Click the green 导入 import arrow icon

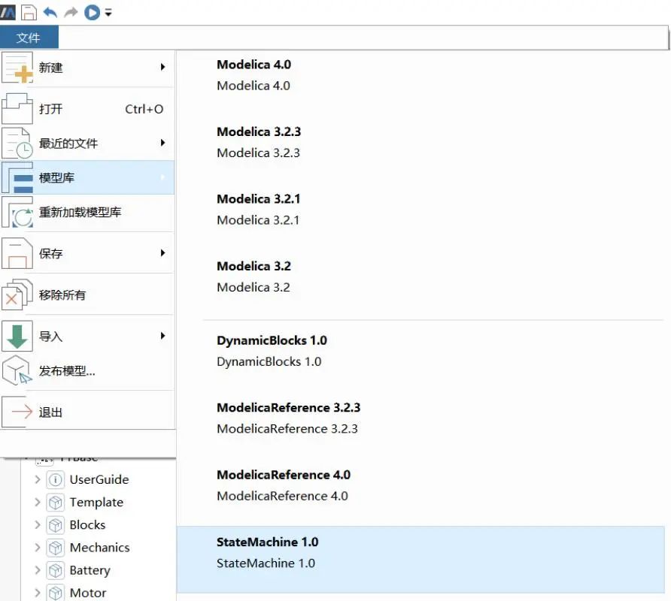(17, 336)
